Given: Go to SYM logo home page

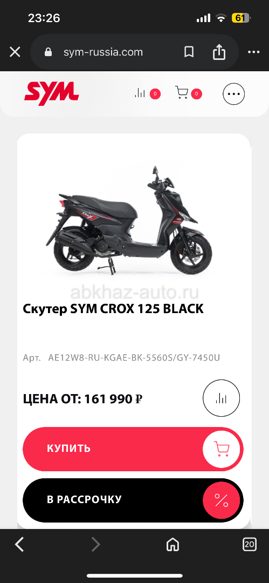Looking at the screenshot, I should 52,94.
